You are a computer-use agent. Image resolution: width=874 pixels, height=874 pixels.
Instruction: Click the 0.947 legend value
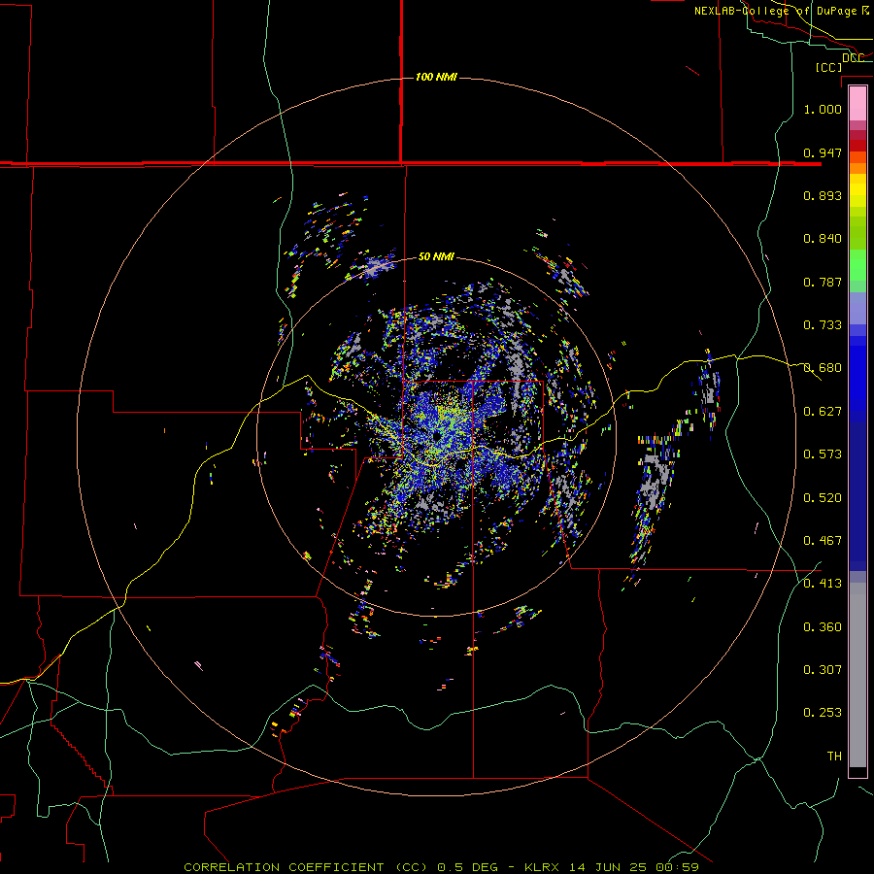(823, 152)
